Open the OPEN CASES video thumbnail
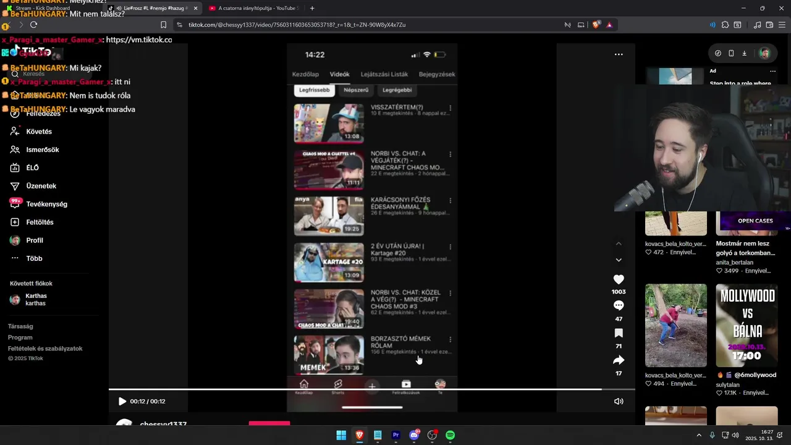Viewport: 791px width, 445px height. (747, 223)
